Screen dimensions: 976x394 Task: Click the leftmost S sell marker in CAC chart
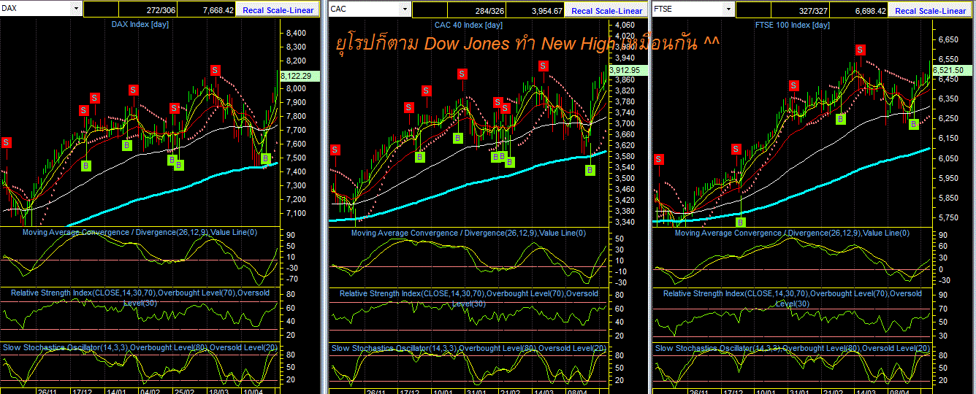pos(335,150)
